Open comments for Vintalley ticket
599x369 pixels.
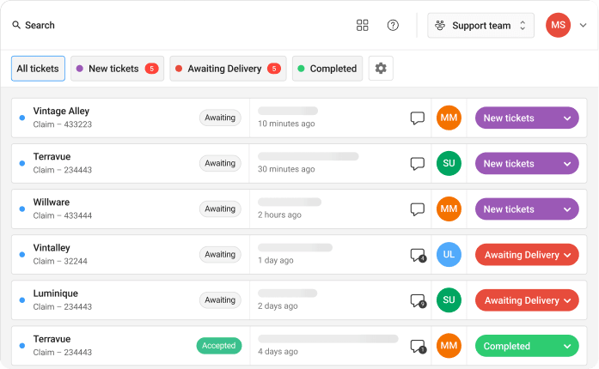point(418,255)
